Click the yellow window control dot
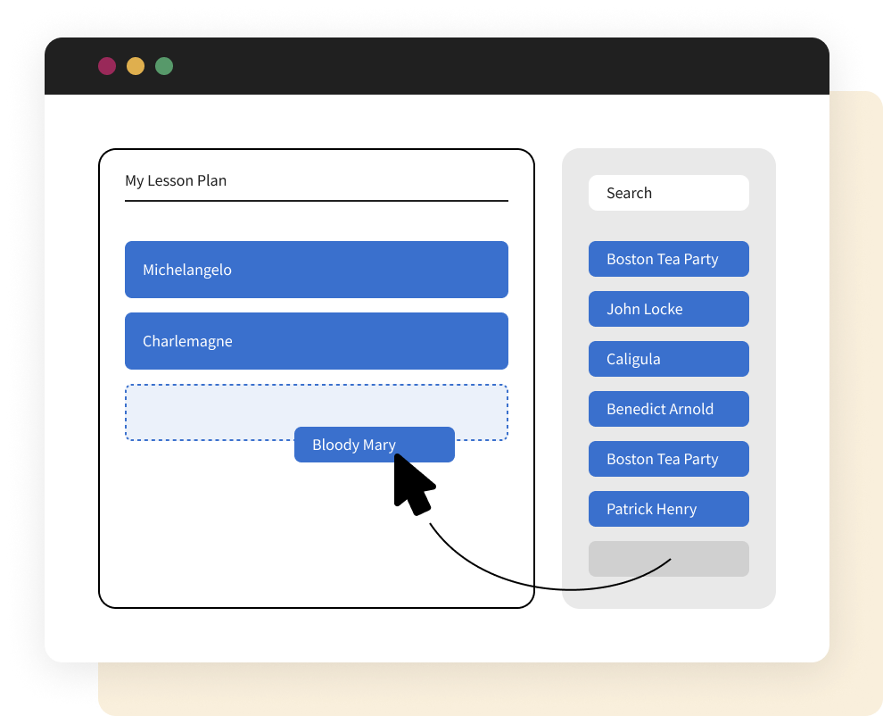 pos(136,66)
